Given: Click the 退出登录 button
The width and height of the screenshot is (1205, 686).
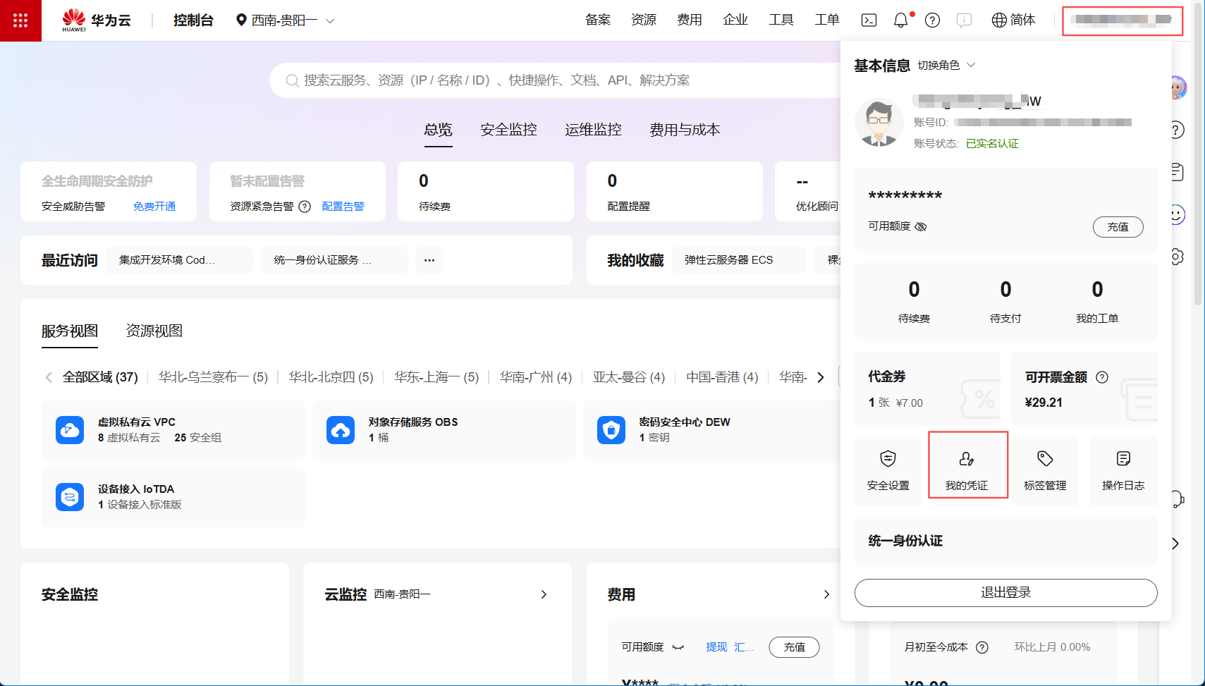Looking at the screenshot, I should click(1006, 593).
